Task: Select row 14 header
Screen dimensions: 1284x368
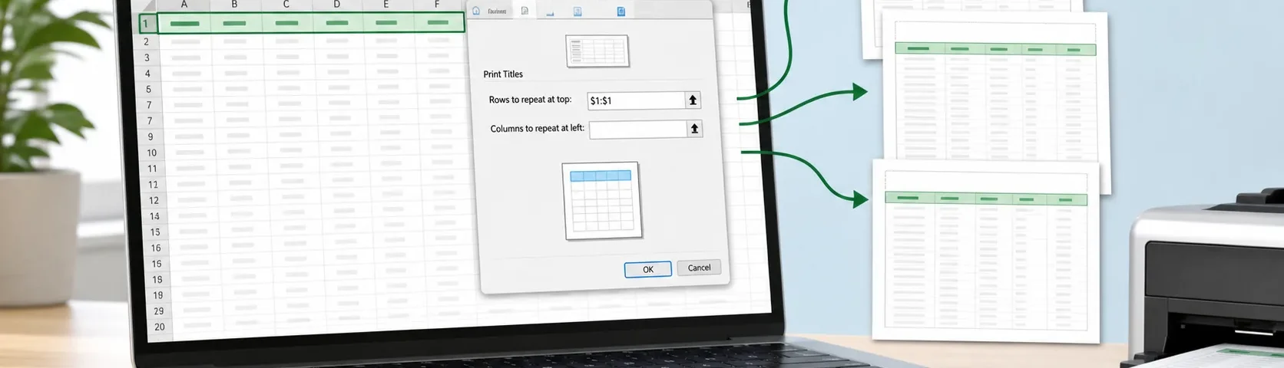Action: coord(154,216)
